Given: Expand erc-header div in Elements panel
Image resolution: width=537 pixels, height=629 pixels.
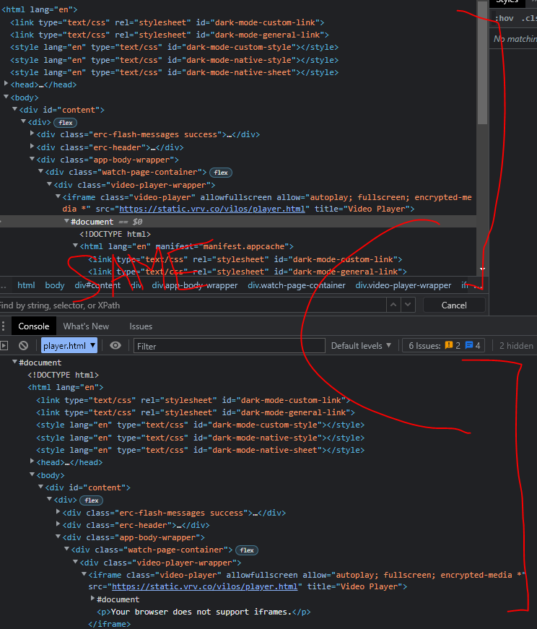Looking at the screenshot, I should pos(32,147).
